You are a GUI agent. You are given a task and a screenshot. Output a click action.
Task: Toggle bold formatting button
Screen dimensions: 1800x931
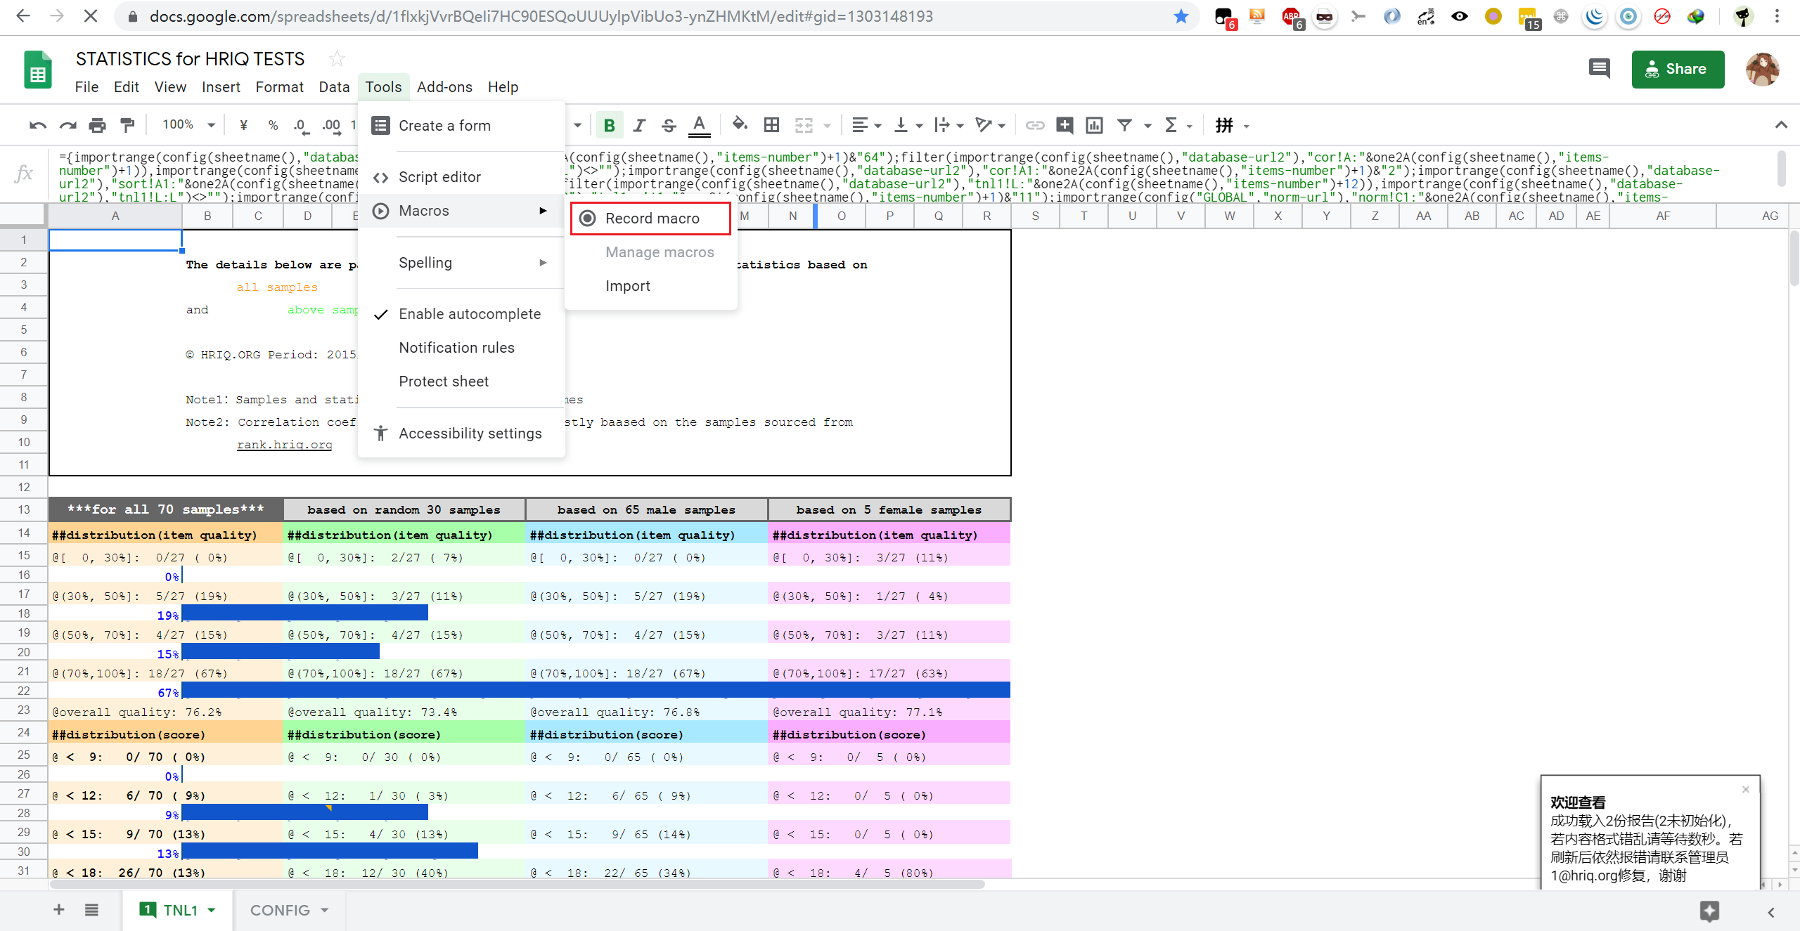609,125
